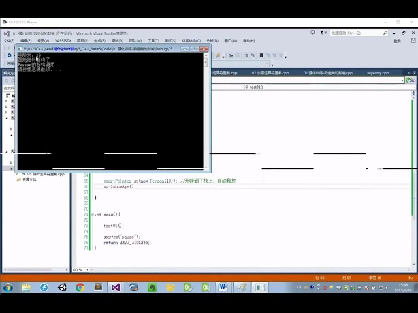This screenshot has width=418, height=313.
Task: Click the Visual Studio logo icon
Action: (x=7, y=33)
